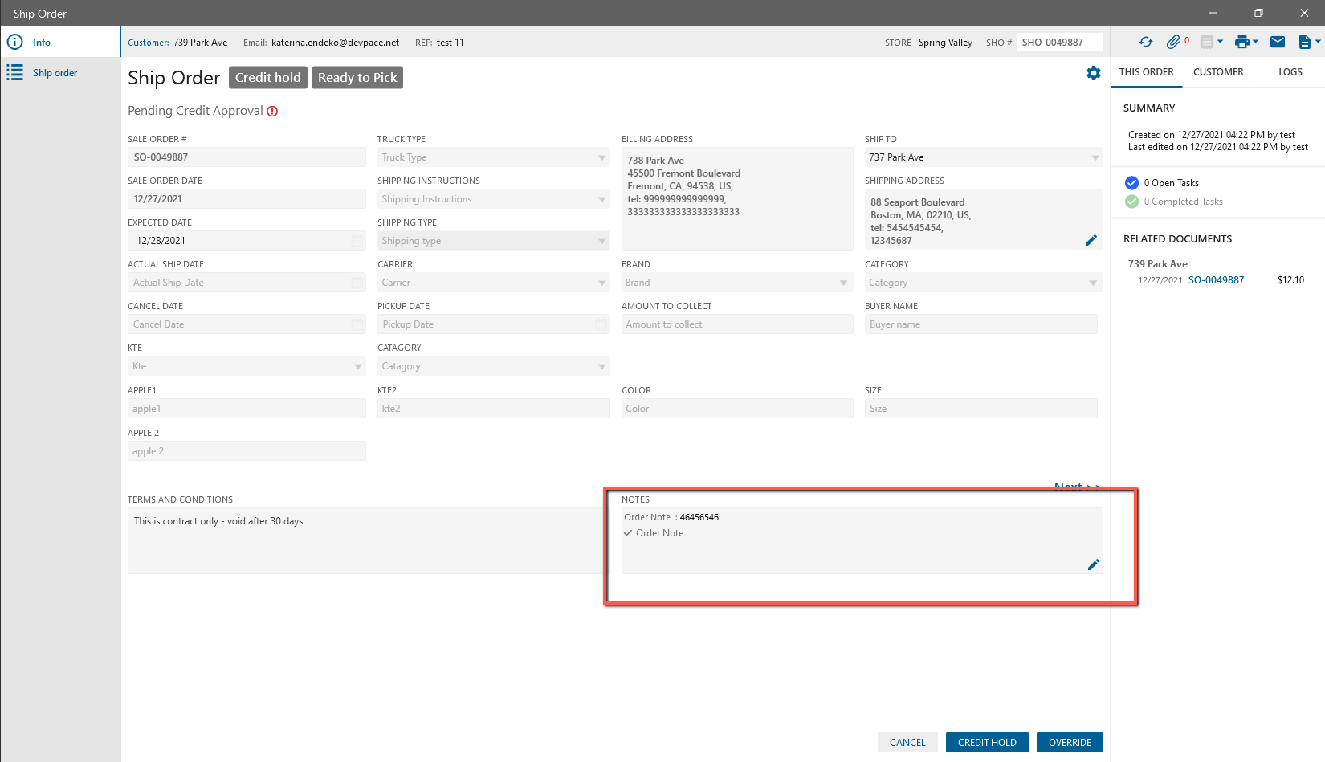The image size is (1325, 762).
Task: Open the Shipping Instructions dropdown
Action: click(601, 199)
